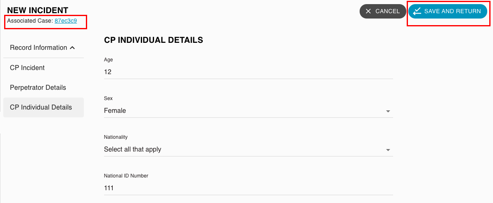Viewport: 493px width, 203px height.
Task: Cancel the new incident form
Action: (x=383, y=11)
